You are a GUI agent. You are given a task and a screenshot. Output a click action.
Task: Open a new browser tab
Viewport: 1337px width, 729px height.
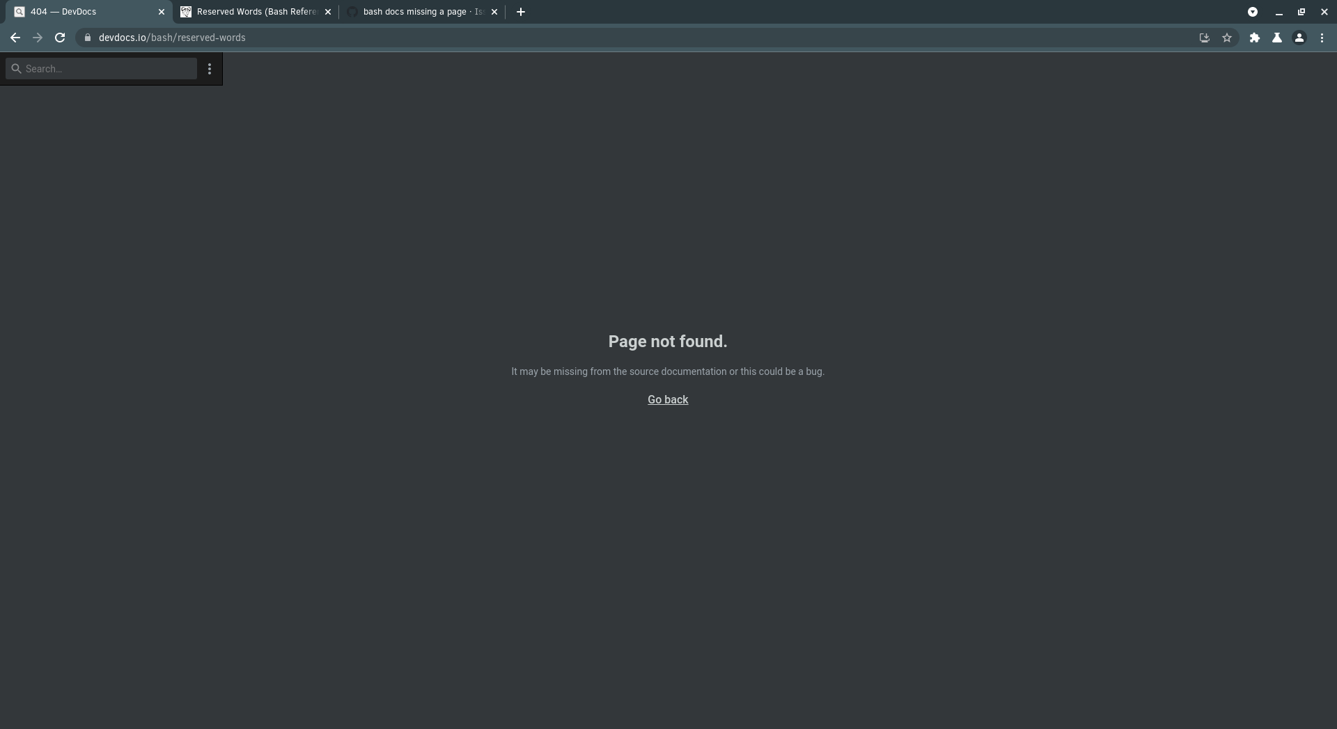point(520,12)
